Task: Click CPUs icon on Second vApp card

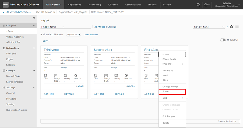Action: click(96, 75)
